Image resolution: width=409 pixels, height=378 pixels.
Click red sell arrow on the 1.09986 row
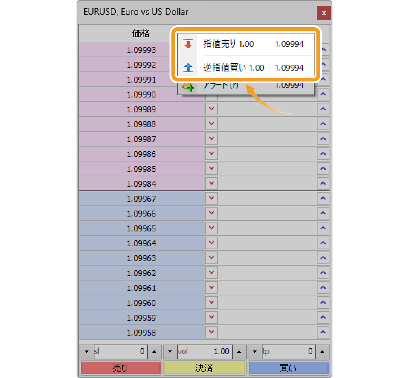coord(211,154)
